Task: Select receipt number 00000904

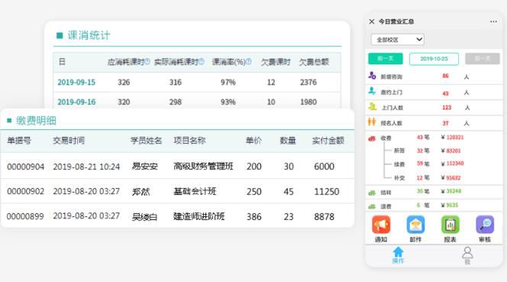Action: (25, 167)
